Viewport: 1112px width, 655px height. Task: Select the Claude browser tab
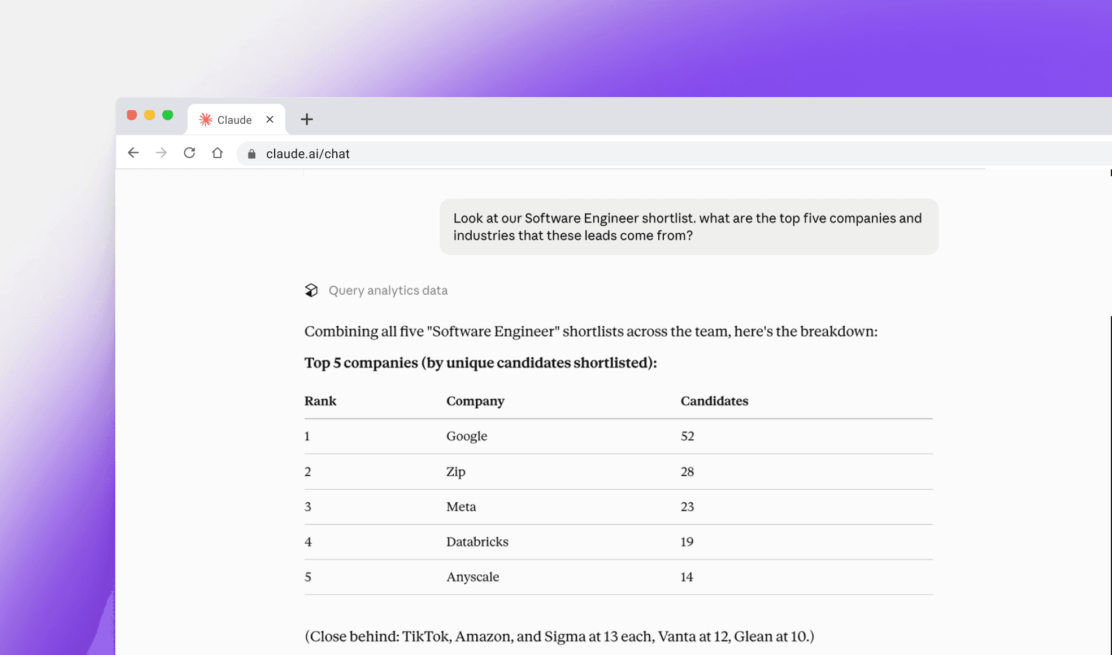tap(236, 119)
